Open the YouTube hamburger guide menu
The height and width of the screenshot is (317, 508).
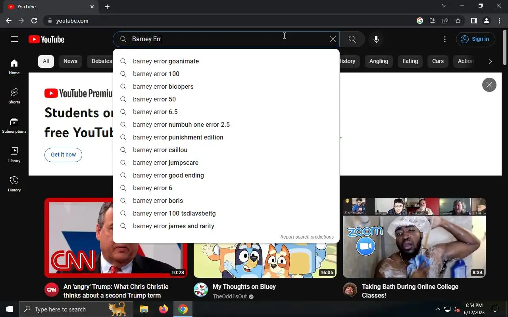pos(14,39)
